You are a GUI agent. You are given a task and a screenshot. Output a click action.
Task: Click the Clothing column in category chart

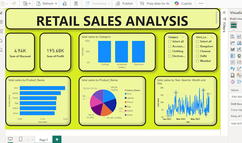click(x=105, y=52)
